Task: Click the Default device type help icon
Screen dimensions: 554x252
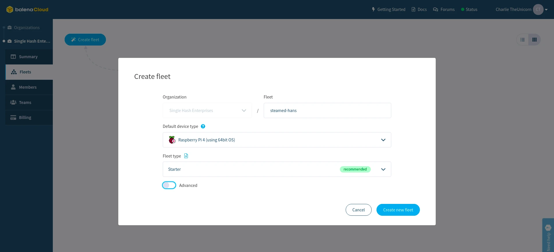Action: 203,126
